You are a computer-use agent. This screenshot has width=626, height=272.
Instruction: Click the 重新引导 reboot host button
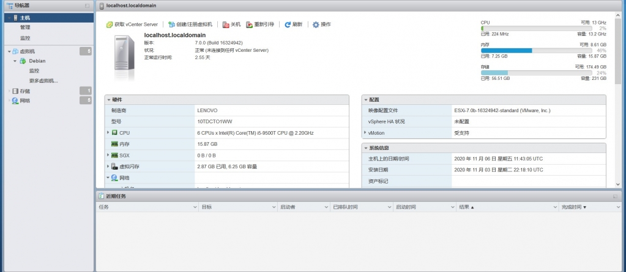[260, 24]
